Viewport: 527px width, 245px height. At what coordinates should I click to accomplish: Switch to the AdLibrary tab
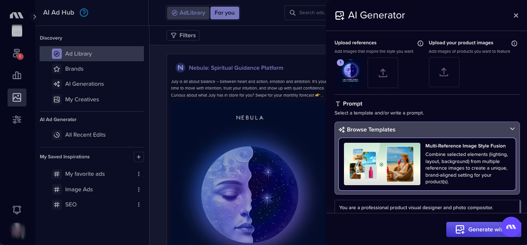(188, 13)
